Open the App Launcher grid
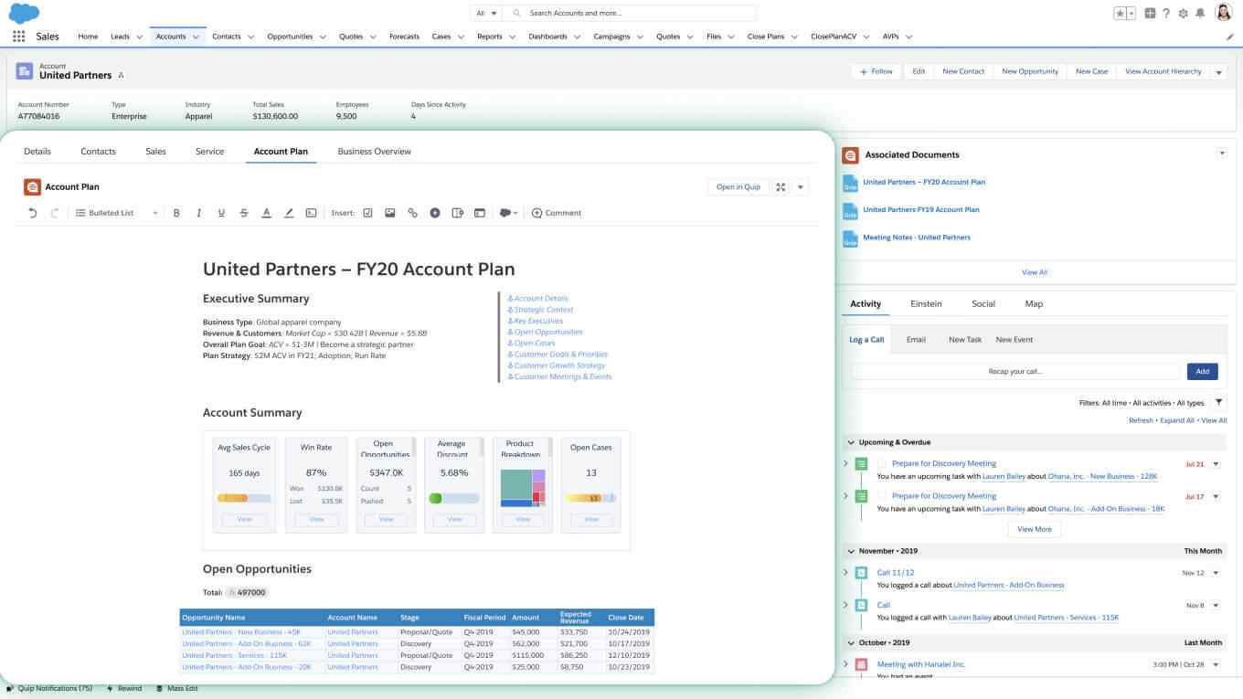 click(19, 37)
